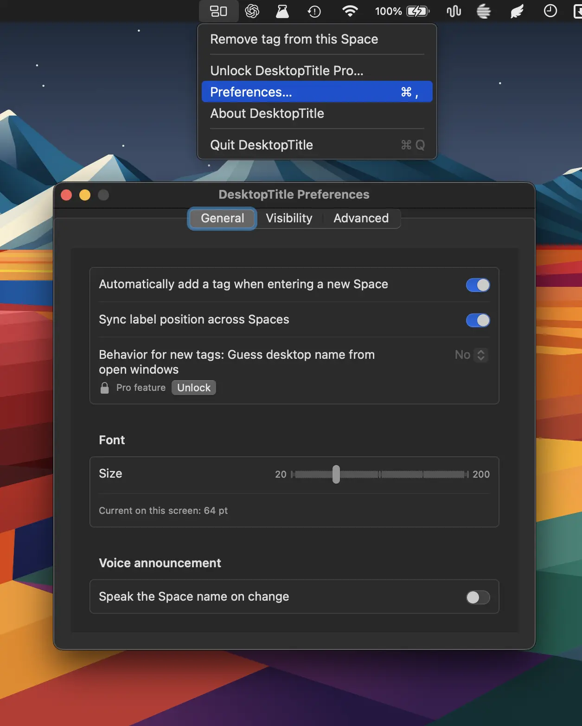The height and width of the screenshot is (726, 582).
Task: Click the DesktopTitle menu bar icon
Action: [218, 11]
